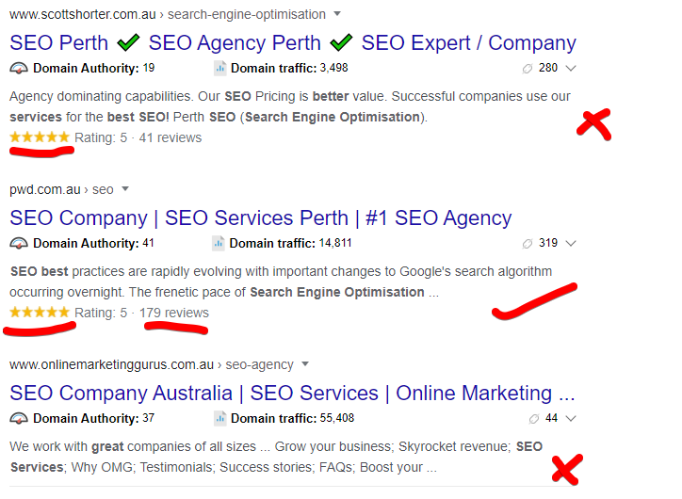Click the 179 reviews rating text
The height and width of the screenshot is (499, 682).
click(174, 313)
